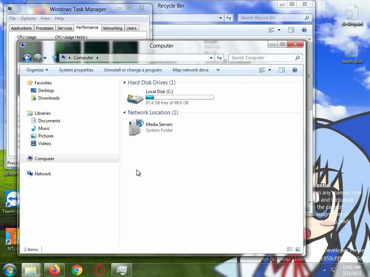
Task: Click the Search Recycle Bin field
Action: pyautogui.click(x=275, y=18)
